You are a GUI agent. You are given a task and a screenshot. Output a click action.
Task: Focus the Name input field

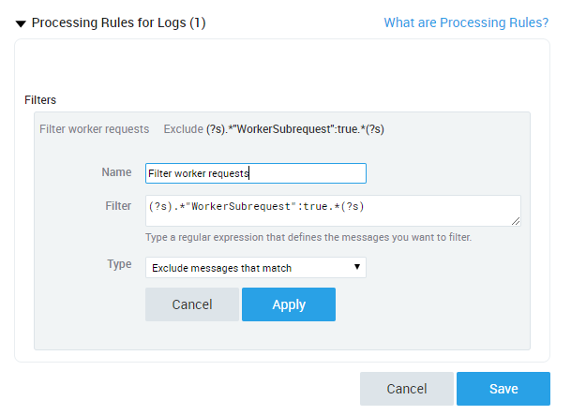(x=255, y=173)
